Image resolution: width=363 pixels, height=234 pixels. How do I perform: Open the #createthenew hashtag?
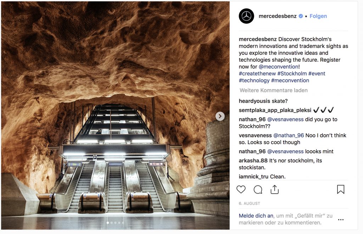pos(257,74)
